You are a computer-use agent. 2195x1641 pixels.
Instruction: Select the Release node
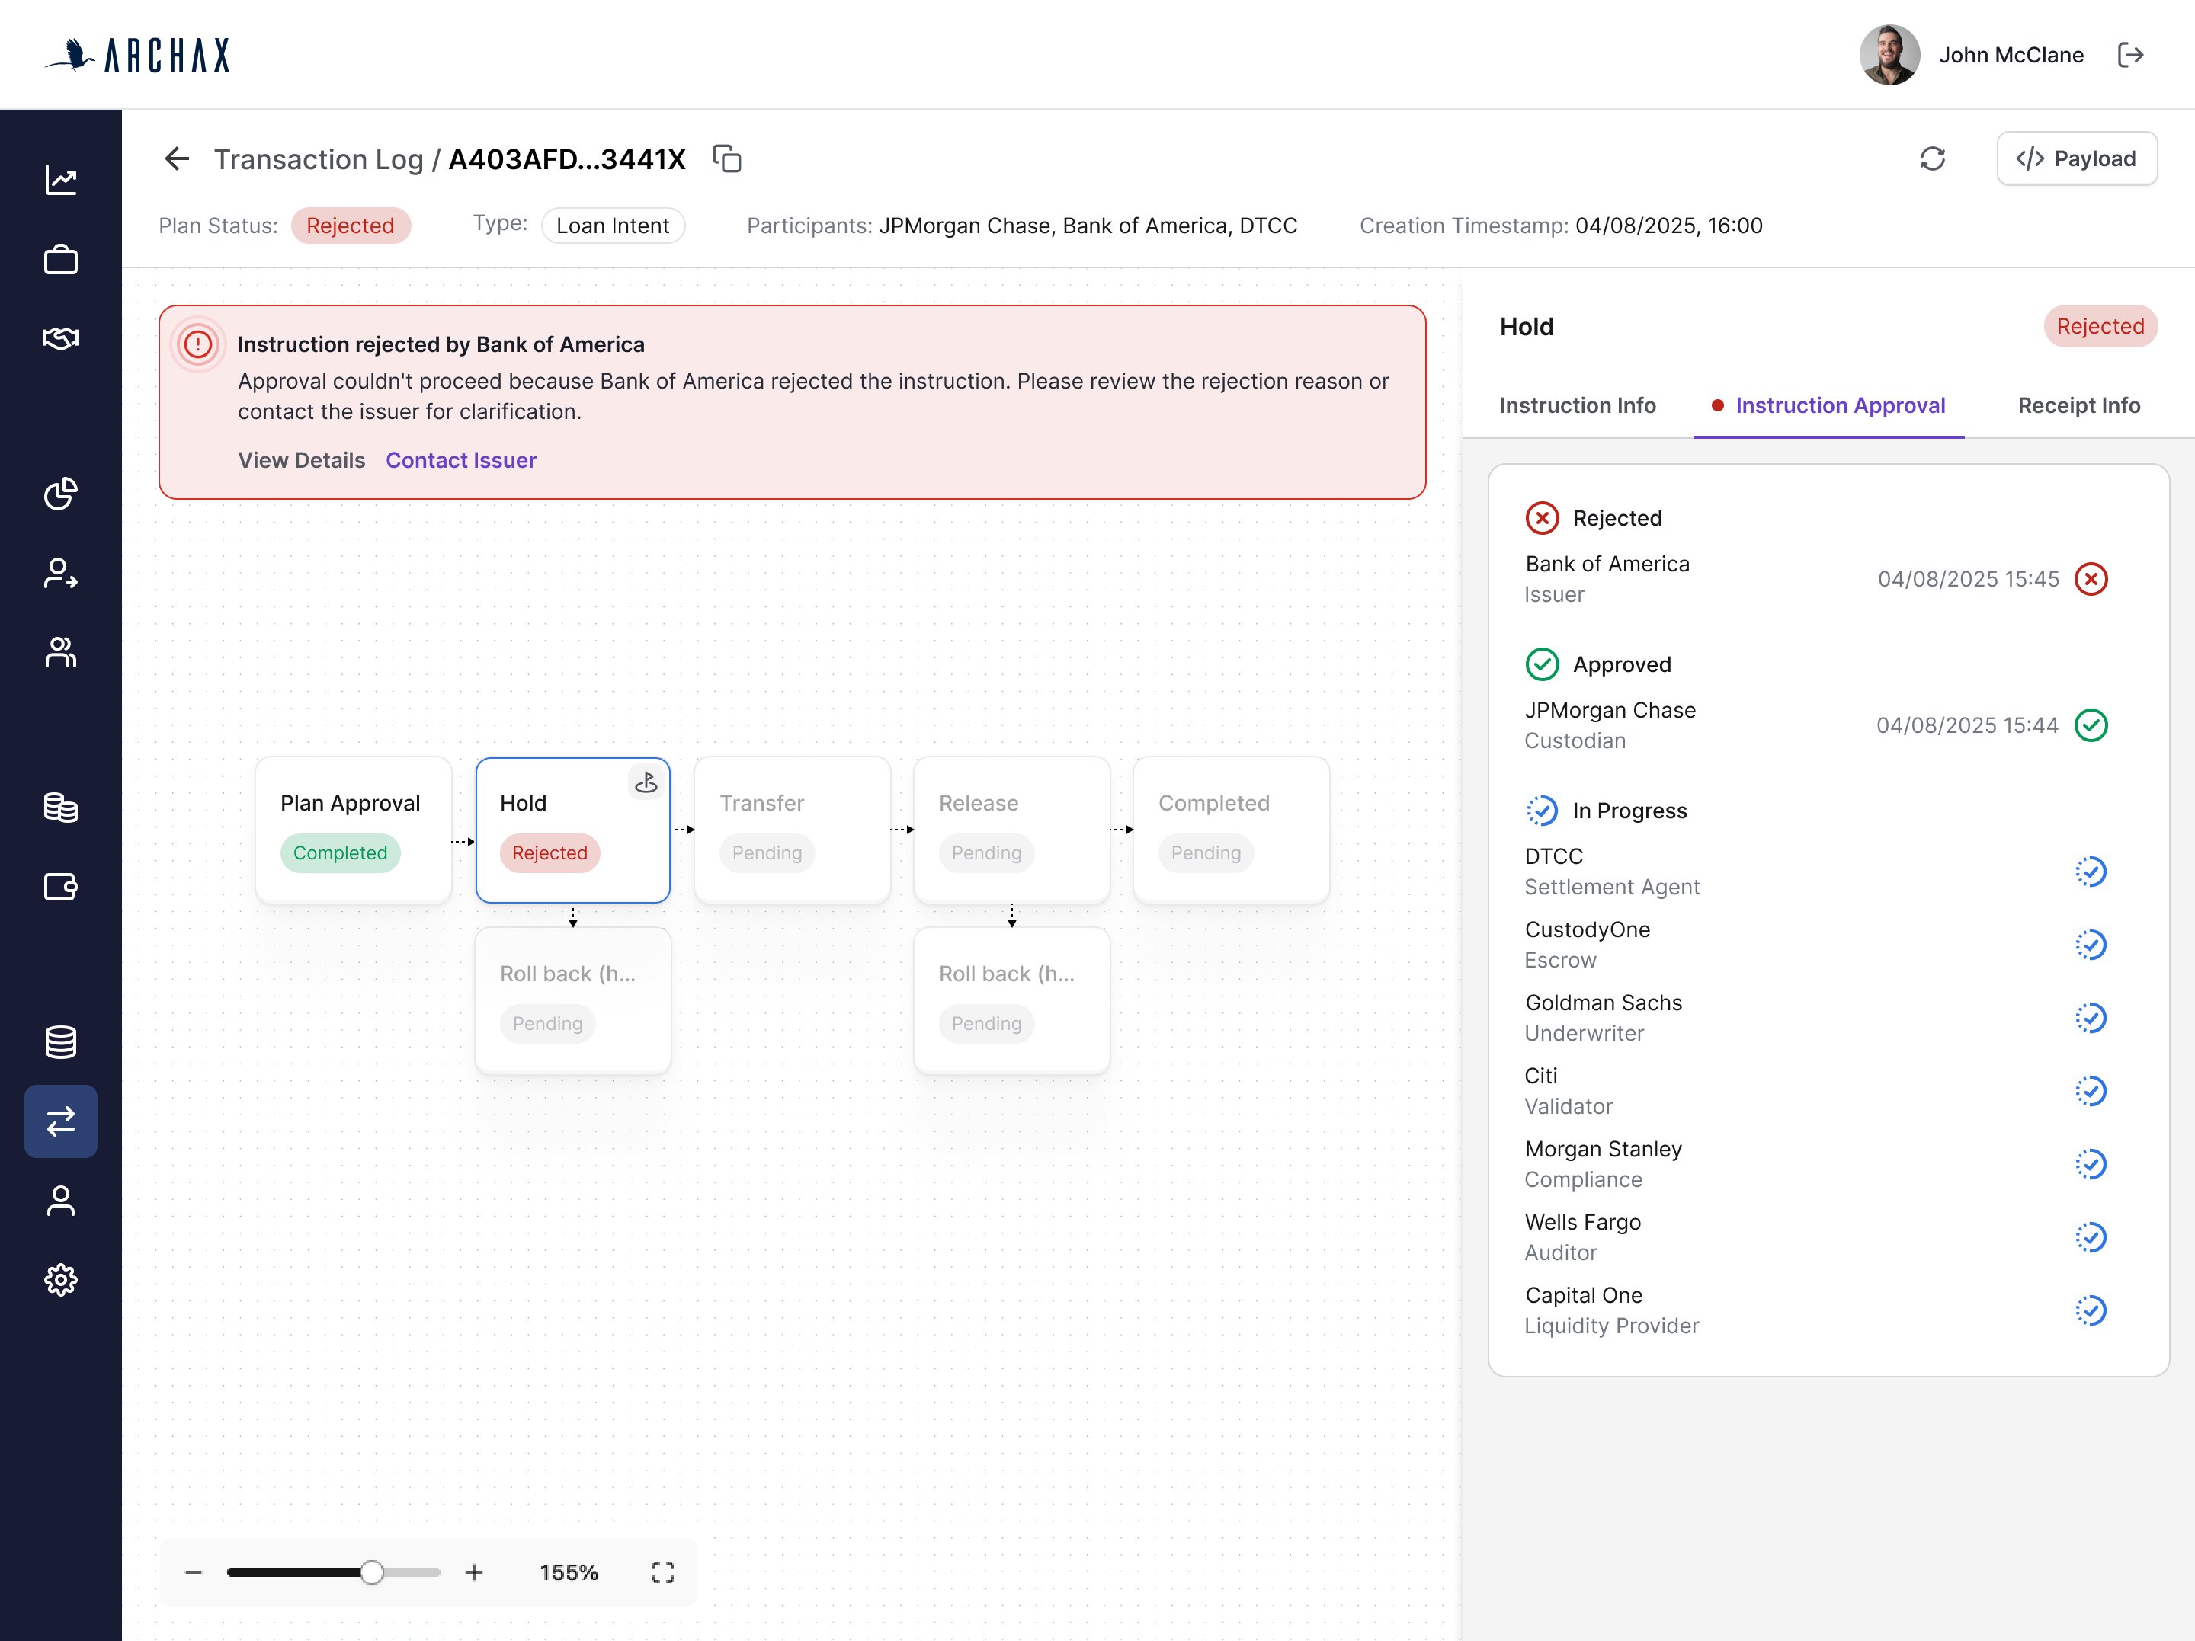coord(1011,830)
